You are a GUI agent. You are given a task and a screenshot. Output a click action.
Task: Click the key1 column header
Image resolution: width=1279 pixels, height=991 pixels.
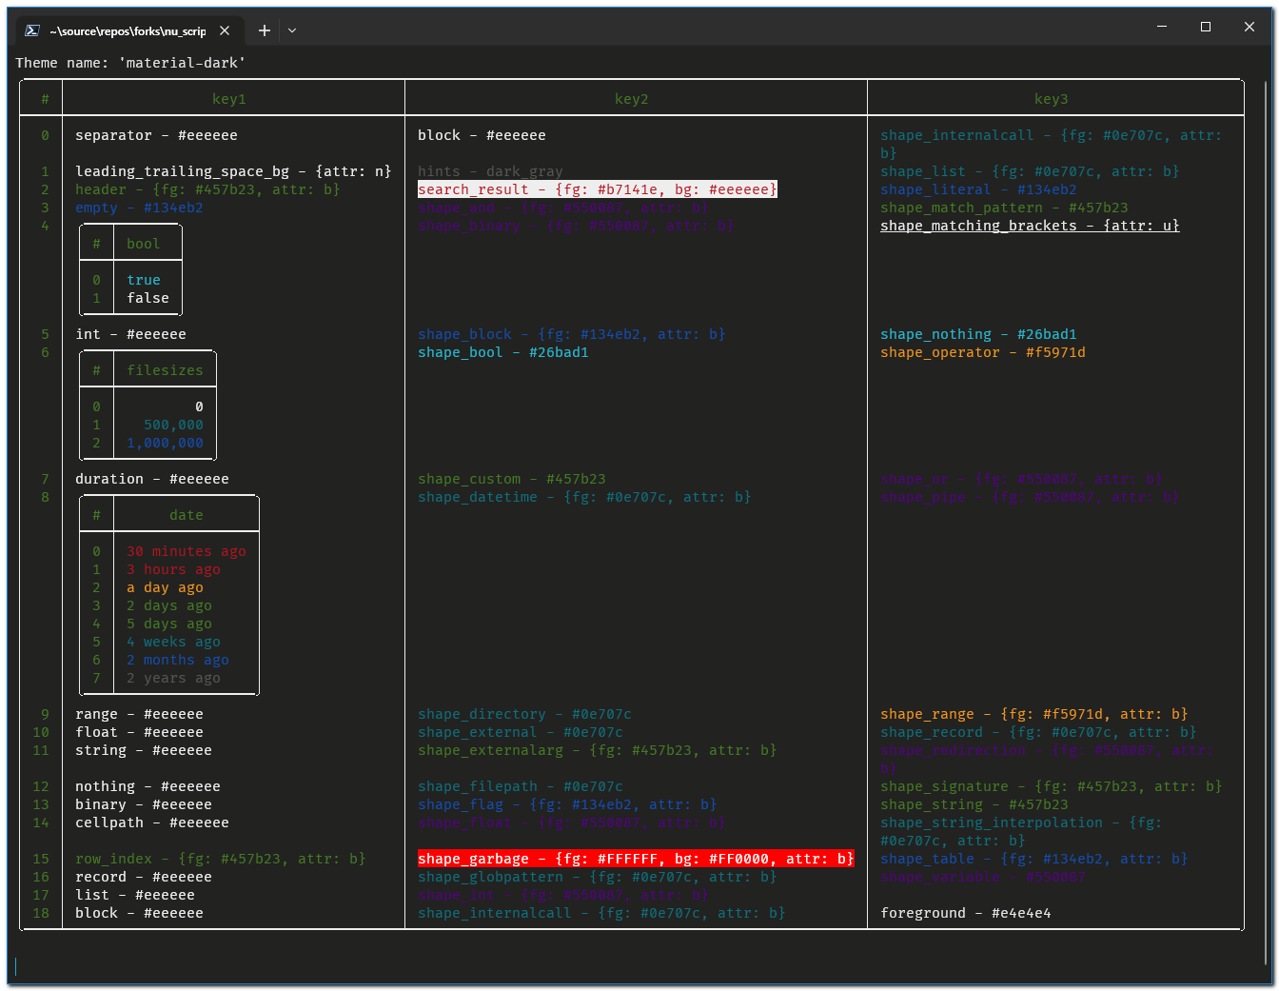[229, 99]
